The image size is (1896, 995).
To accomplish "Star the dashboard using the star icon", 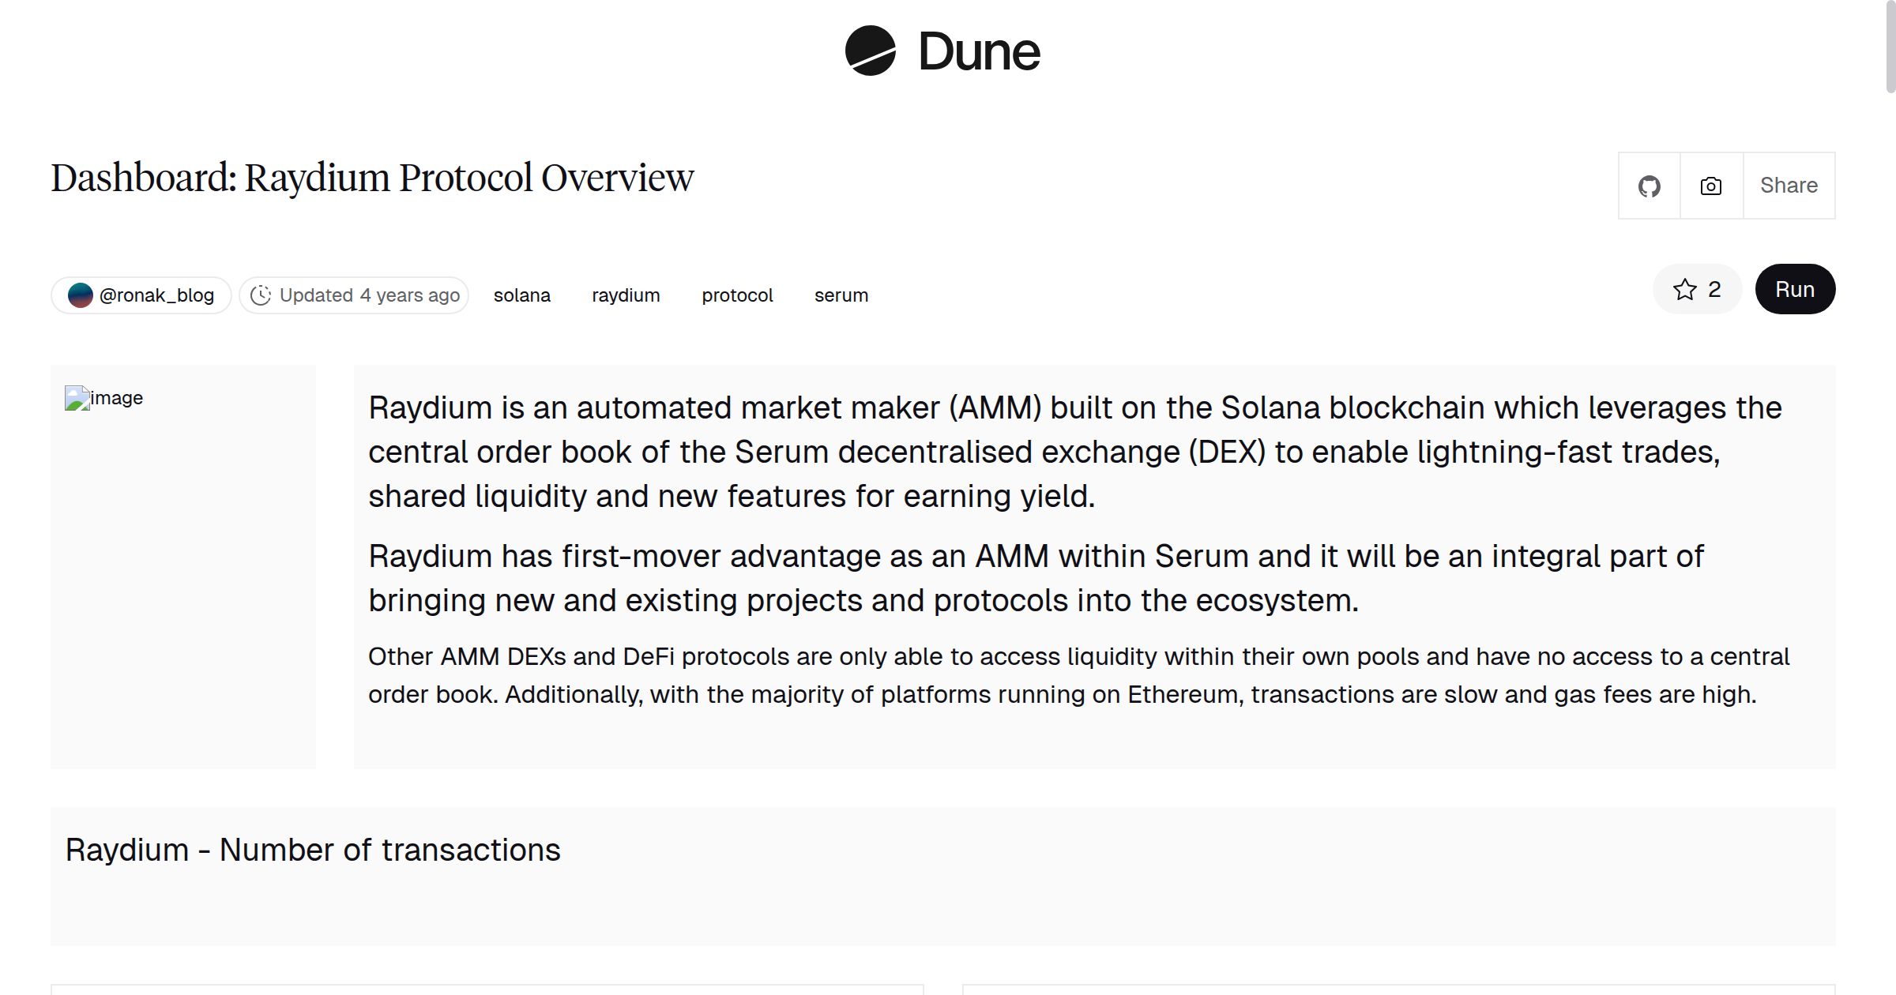I will tap(1685, 289).
